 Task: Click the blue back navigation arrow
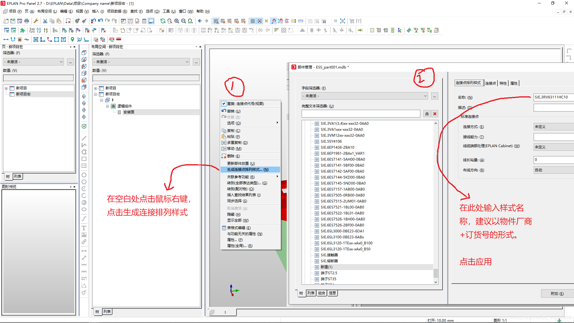coord(200,21)
